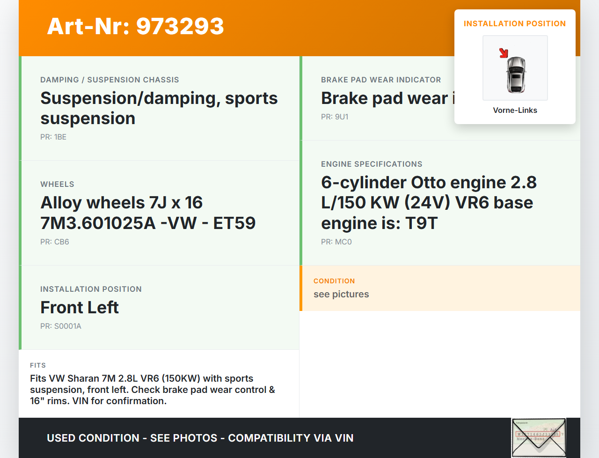Select Suspension/damping, sports suspension title

pos(159,108)
